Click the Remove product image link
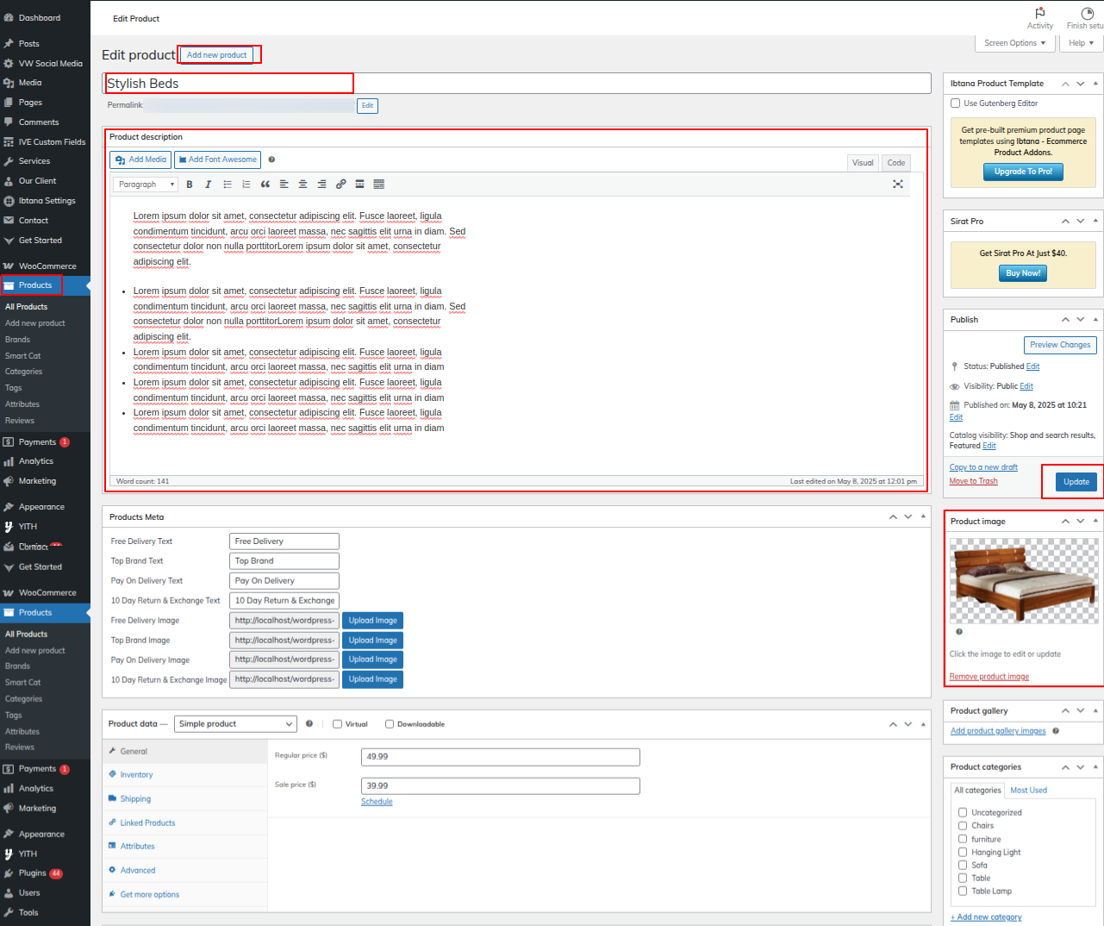The width and height of the screenshot is (1104, 926). tap(989, 677)
